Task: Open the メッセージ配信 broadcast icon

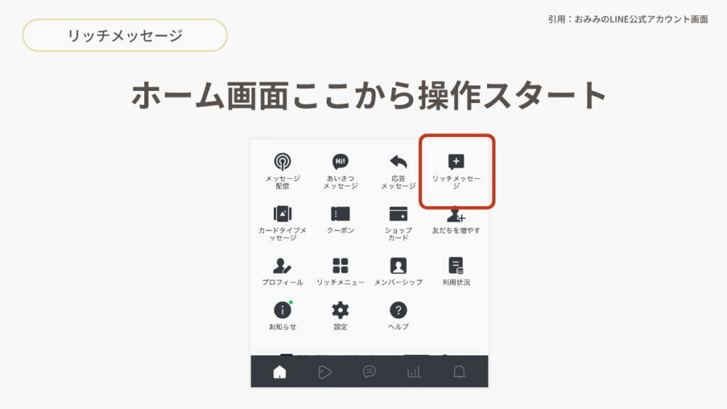Action: pos(283,162)
